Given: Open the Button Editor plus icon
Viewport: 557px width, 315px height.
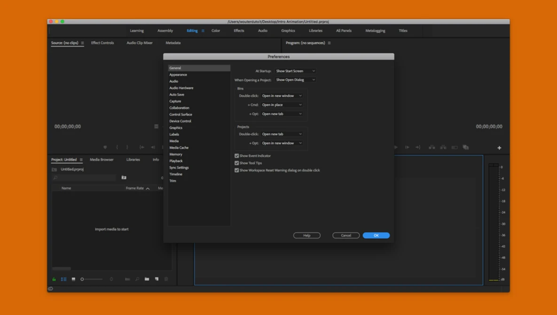Looking at the screenshot, I should [499, 148].
